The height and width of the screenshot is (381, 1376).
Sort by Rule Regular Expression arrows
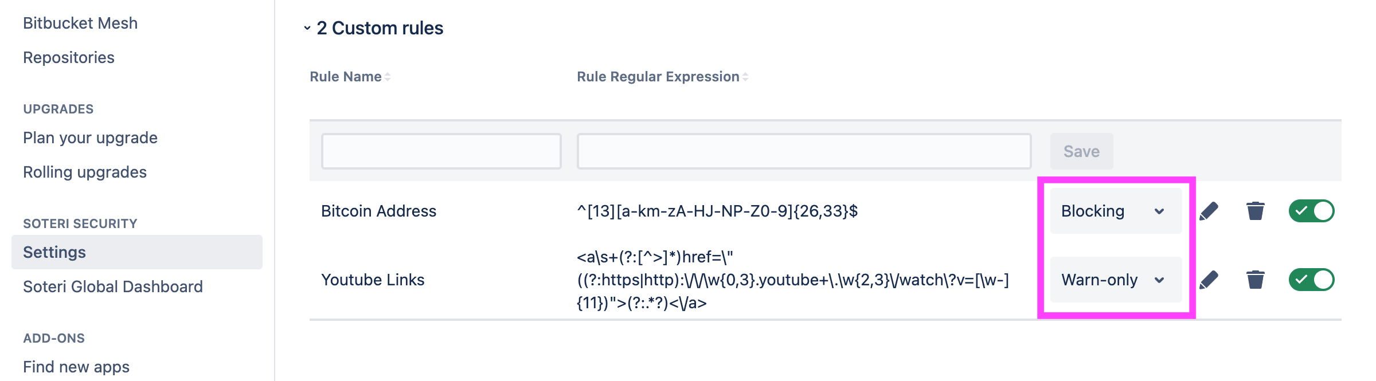745,77
